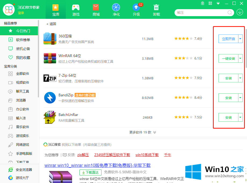
Task: Select 聊天工具 category
Action: pyautogui.click(x=19, y=91)
